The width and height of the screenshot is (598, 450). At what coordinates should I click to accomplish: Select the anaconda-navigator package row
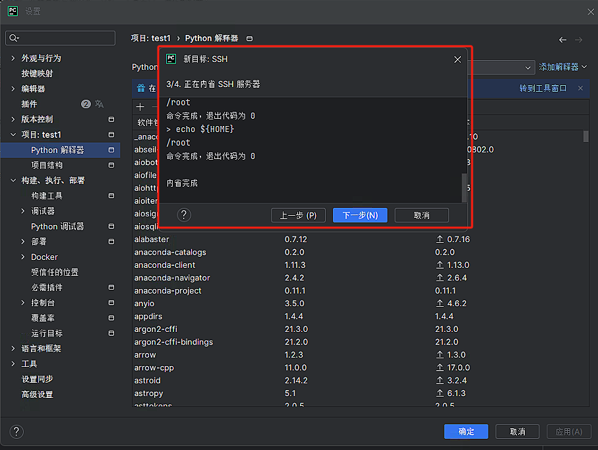click(172, 278)
